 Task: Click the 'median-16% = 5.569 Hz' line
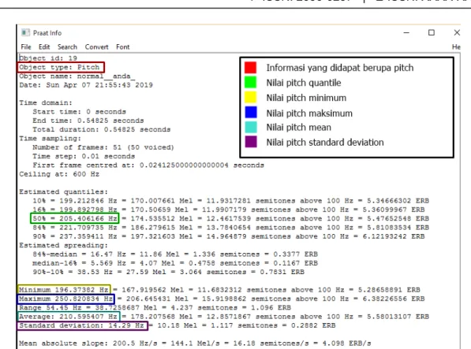click(x=175, y=263)
